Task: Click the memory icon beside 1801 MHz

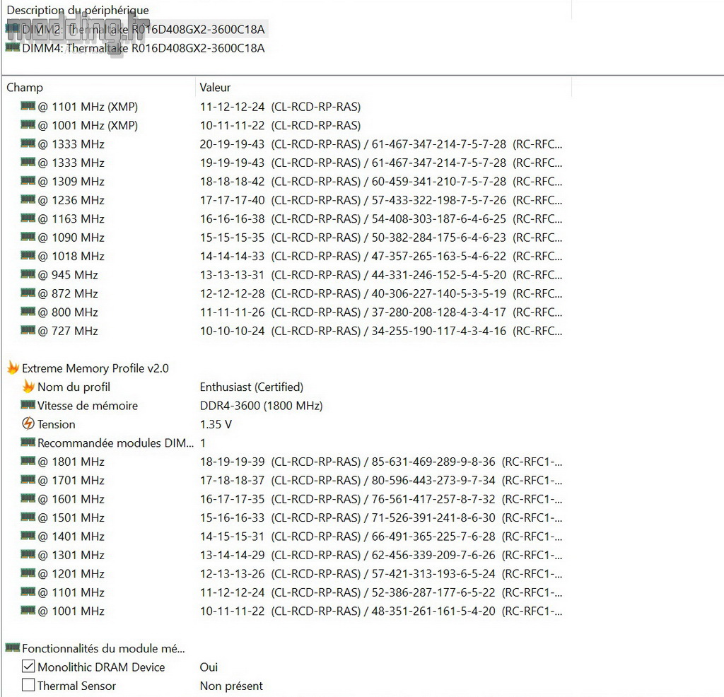Action: [x=28, y=461]
